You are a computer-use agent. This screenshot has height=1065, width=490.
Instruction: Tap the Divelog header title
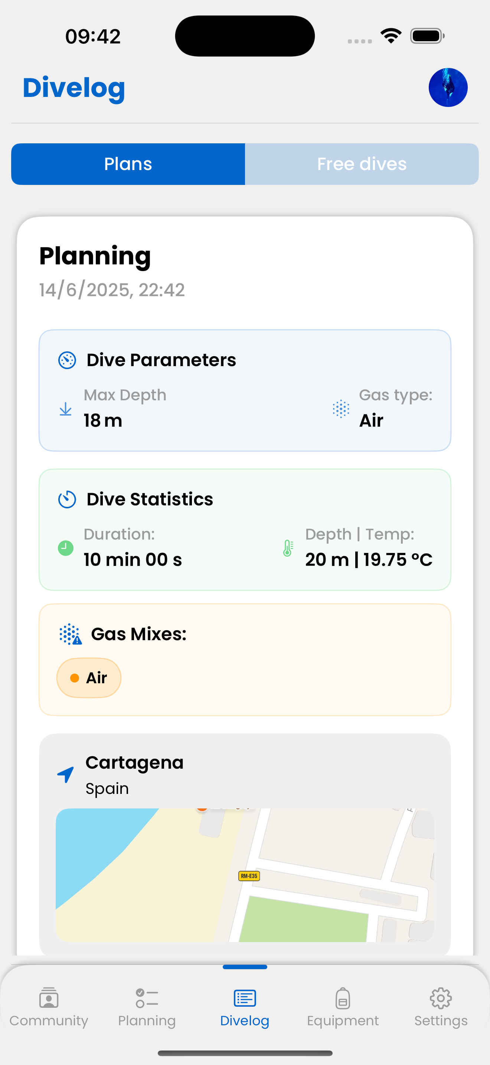74,88
